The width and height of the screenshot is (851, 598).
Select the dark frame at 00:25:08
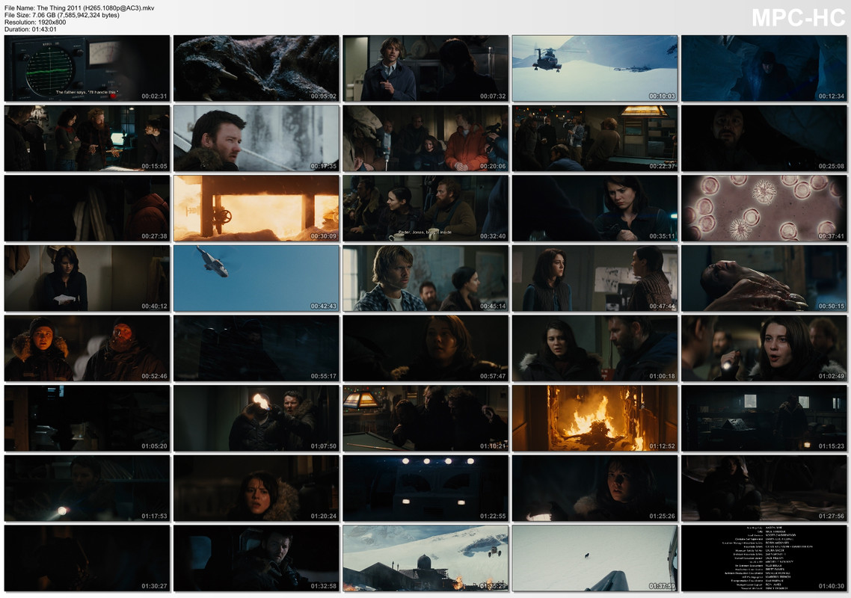764,138
